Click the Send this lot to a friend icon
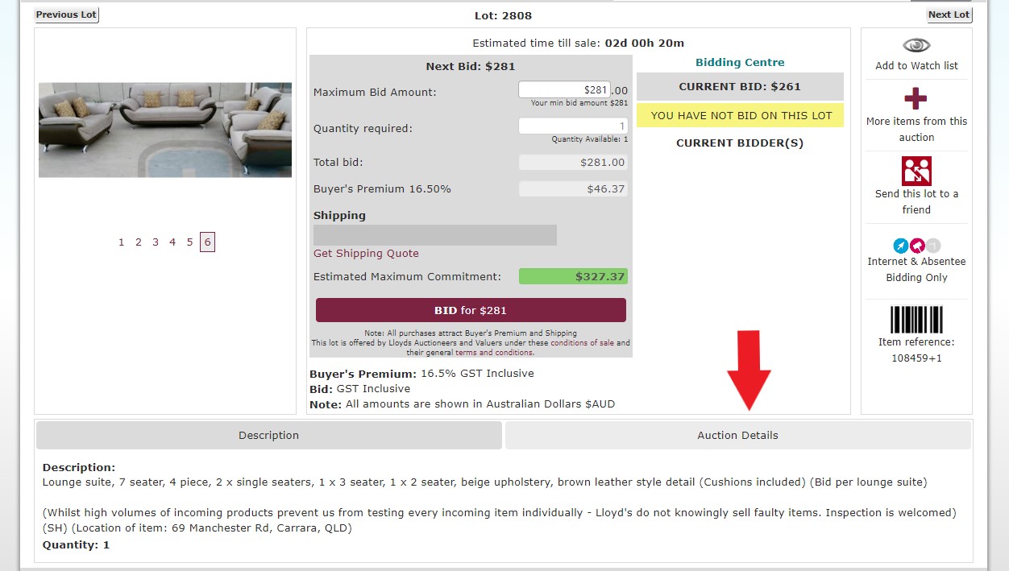1009x571 pixels. pyautogui.click(x=916, y=171)
